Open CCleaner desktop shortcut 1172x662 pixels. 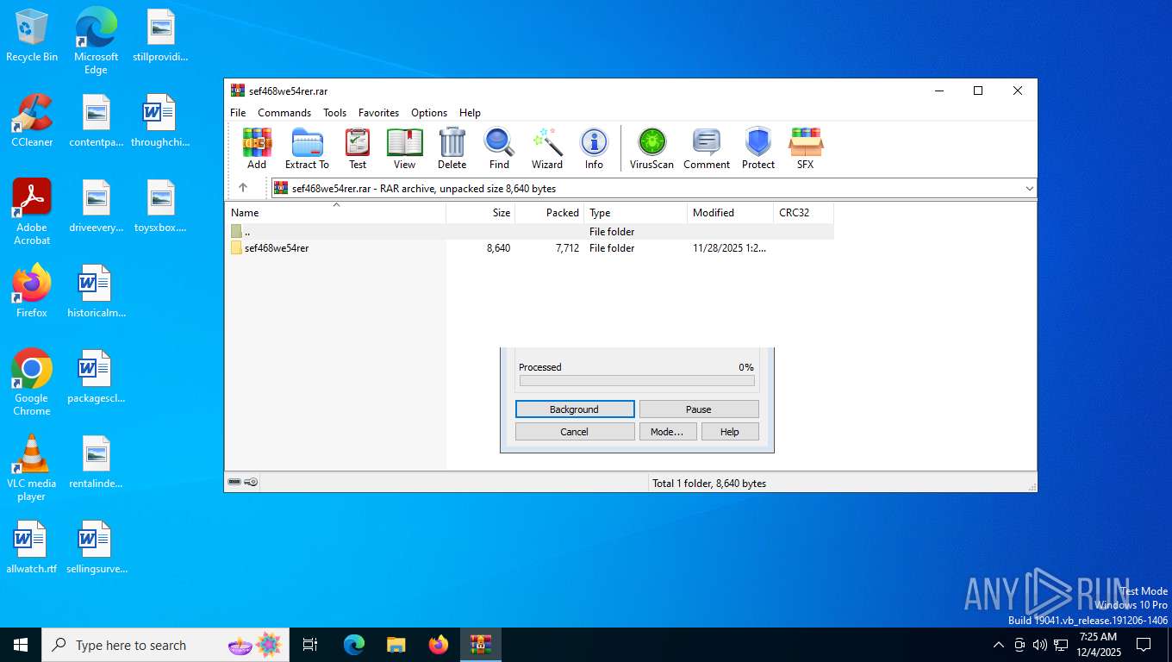pyautogui.click(x=32, y=121)
